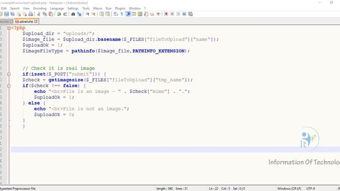Image resolution: width=340 pixels, height=191 pixels.
Task: Click the Stop Recording macro icon
Action: click(172, 14)
